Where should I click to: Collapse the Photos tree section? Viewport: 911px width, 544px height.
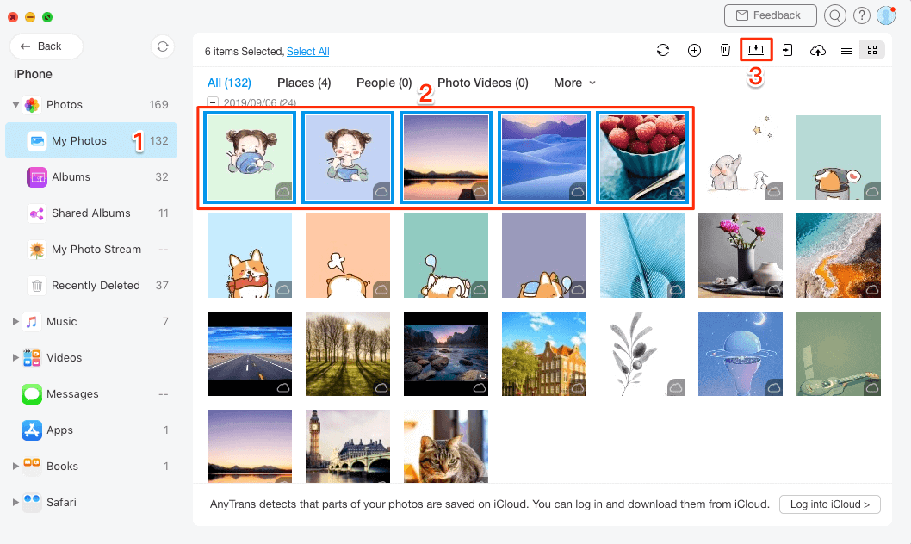click(x=15, y=105)
